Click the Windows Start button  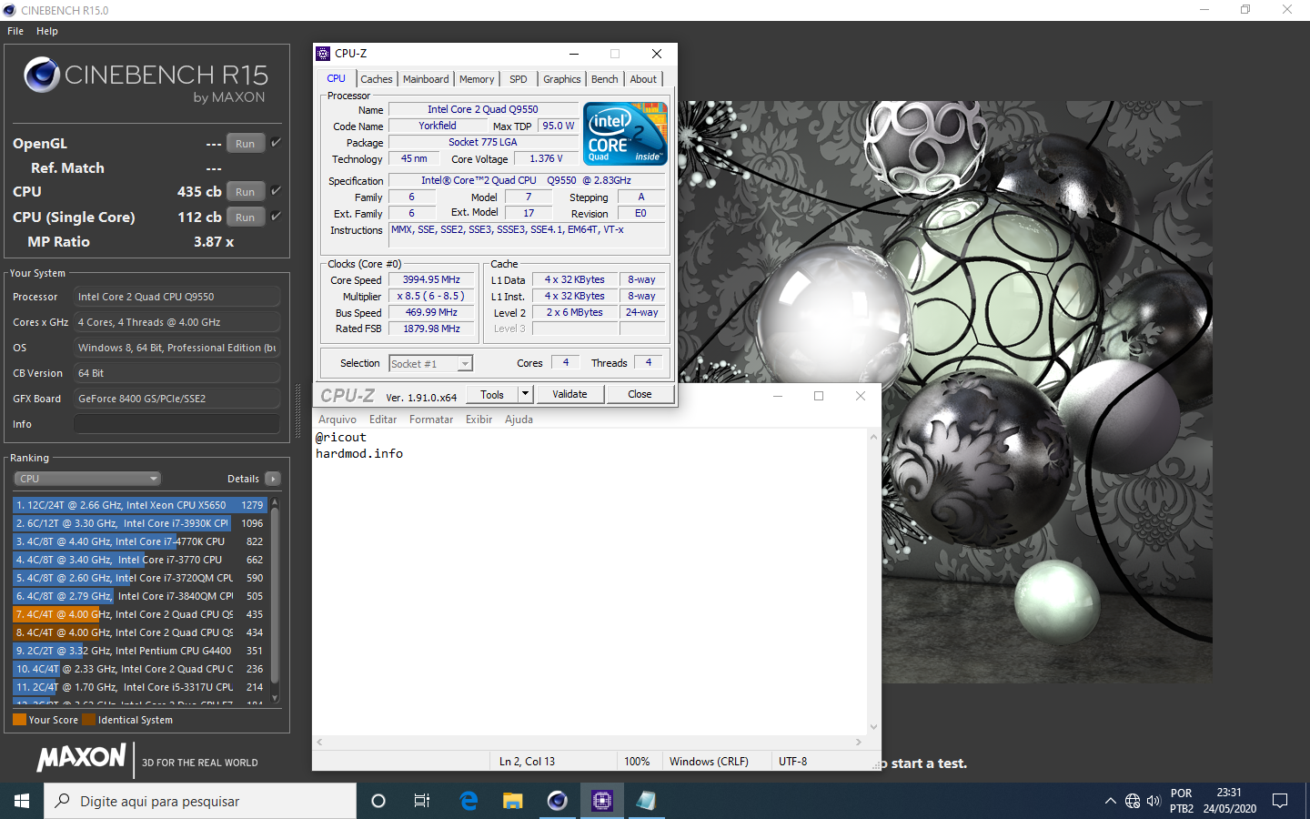pyautogui.click(x=22, y=801)
